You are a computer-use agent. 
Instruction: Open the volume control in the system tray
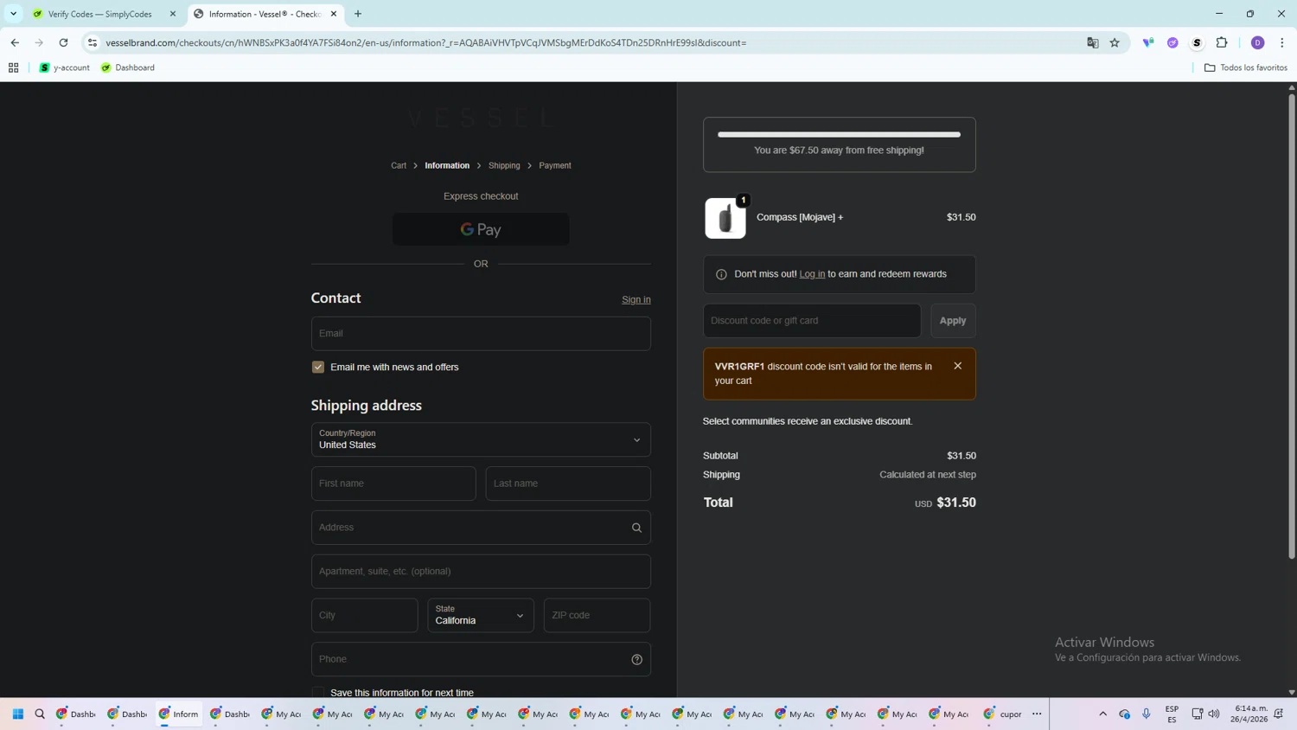[x=1214, y=714]
